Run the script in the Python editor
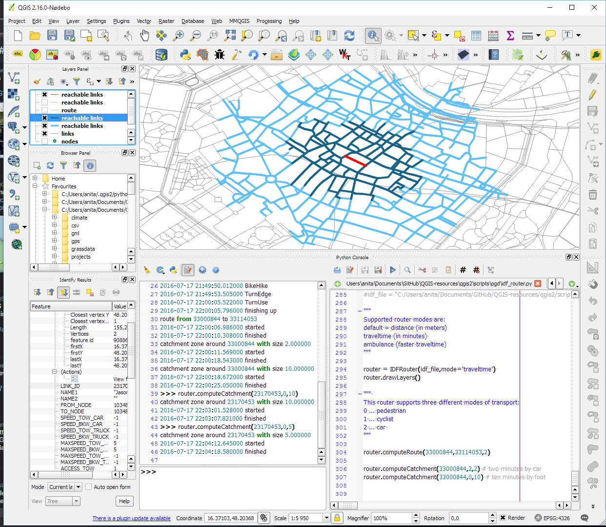Image resolution: width=606 pixels, height=527 pixels. coord(393,270)
